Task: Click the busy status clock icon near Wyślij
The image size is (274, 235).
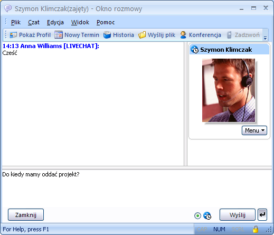Action: click(207, 215)
